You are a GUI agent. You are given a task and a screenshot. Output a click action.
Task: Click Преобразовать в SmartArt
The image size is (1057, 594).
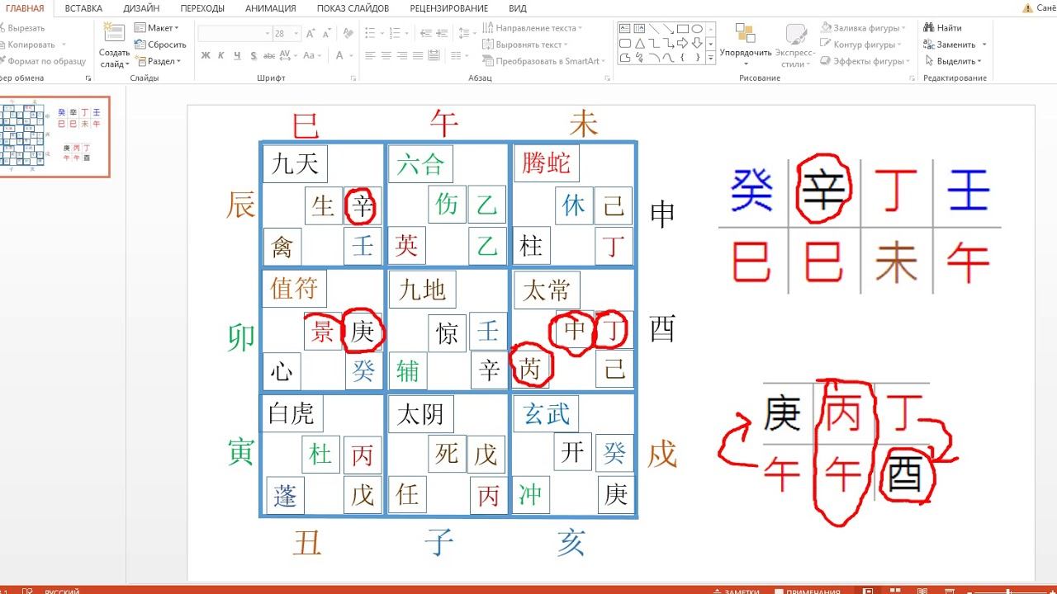click(x=544, y=61)
